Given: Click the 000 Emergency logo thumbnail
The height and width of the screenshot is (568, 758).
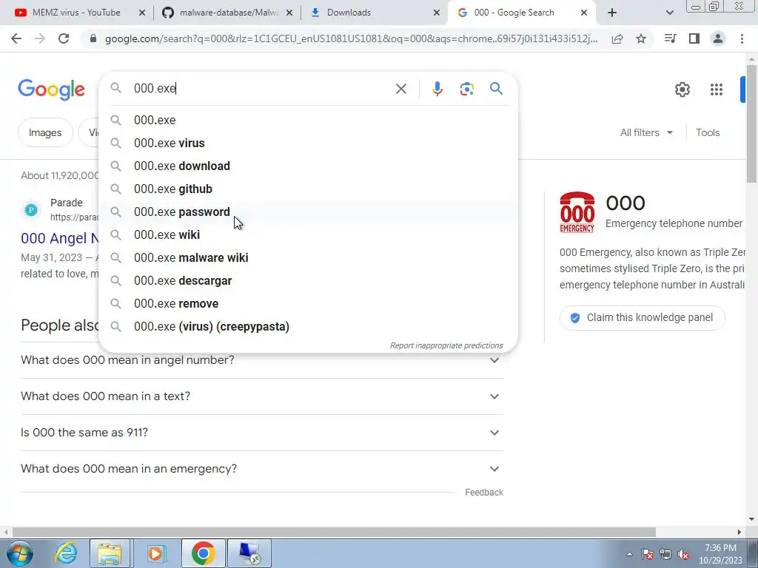Looking at the screenshot, I should pos(577,212).
